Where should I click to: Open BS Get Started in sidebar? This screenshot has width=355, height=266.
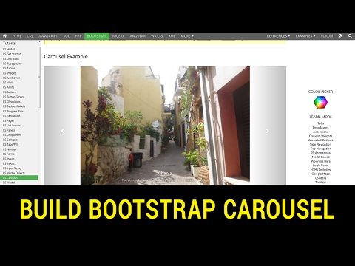coord(12,54)
